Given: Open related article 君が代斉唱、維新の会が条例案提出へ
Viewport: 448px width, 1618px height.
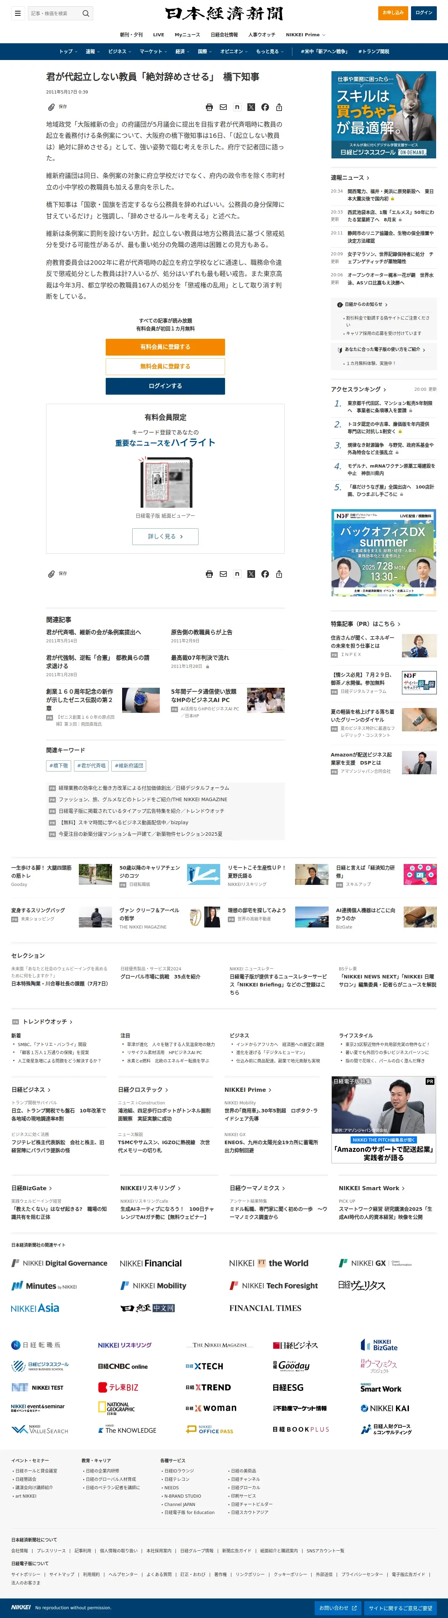Looking at the screenshot, I should point(94,633).
